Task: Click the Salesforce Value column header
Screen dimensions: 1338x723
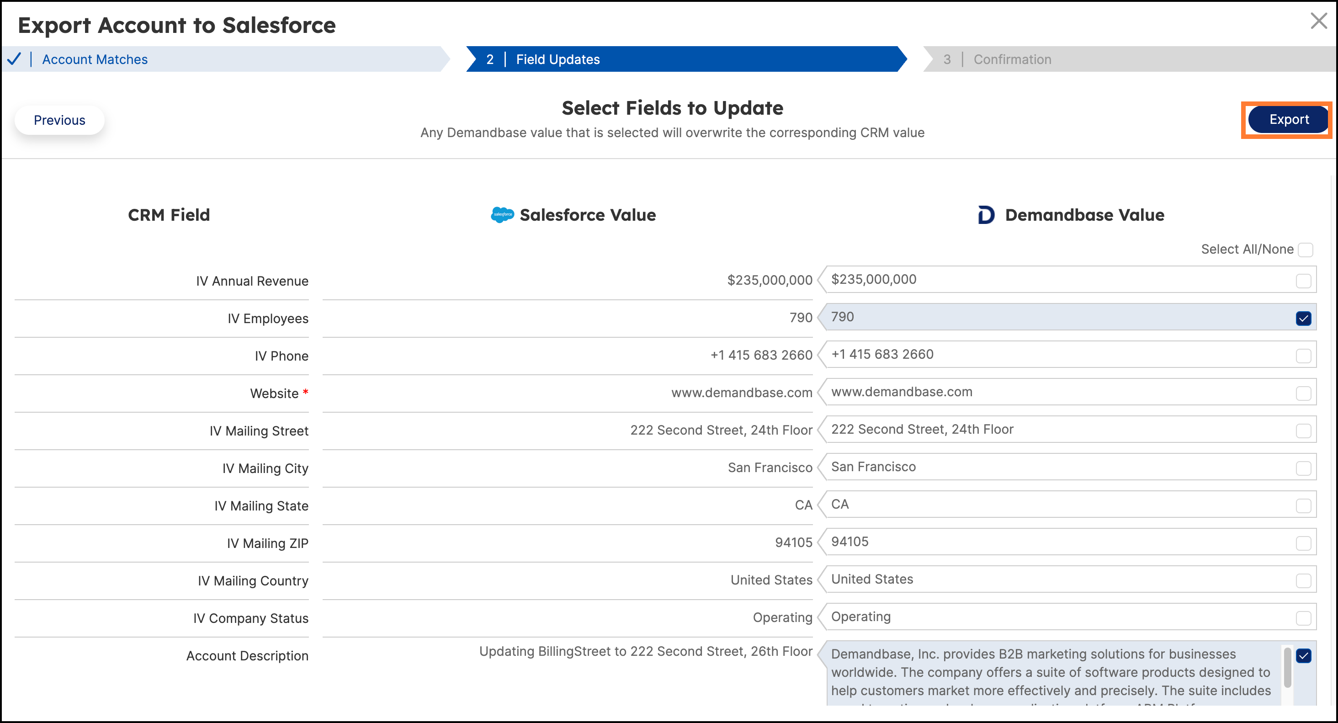Action: (588, 215)
